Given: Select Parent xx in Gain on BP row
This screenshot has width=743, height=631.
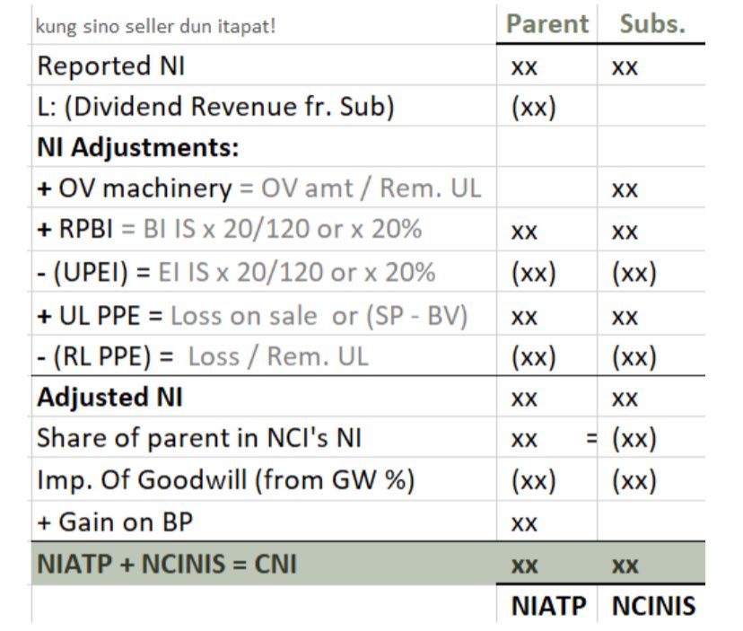Looking at the screenshot, I should coord(546,522).
